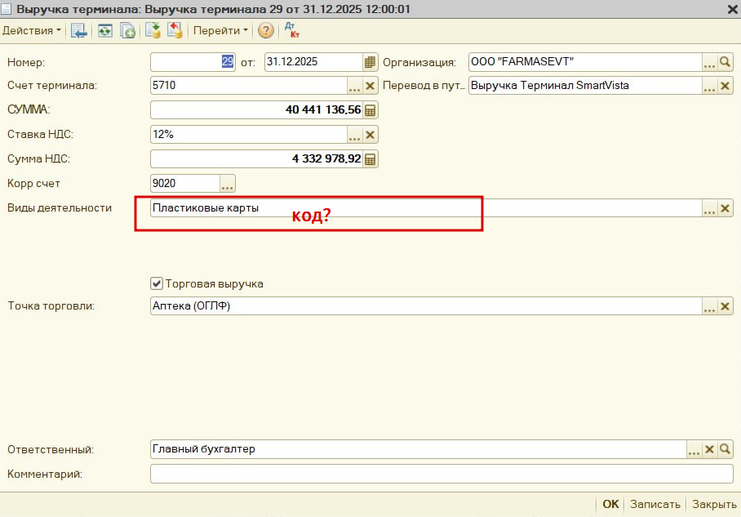Open selection list for Точка торговли
741x517 pixels.
[709, 306]
